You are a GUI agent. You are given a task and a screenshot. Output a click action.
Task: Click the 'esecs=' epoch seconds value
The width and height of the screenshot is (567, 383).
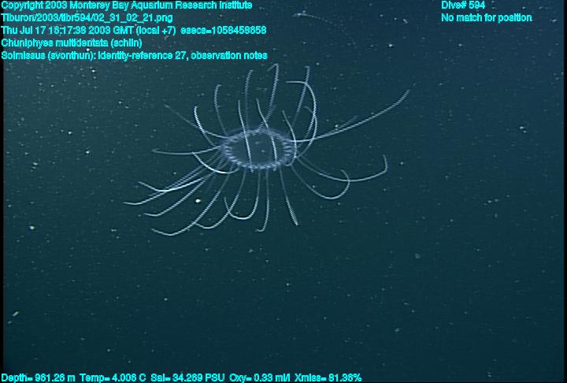[224, 30]
